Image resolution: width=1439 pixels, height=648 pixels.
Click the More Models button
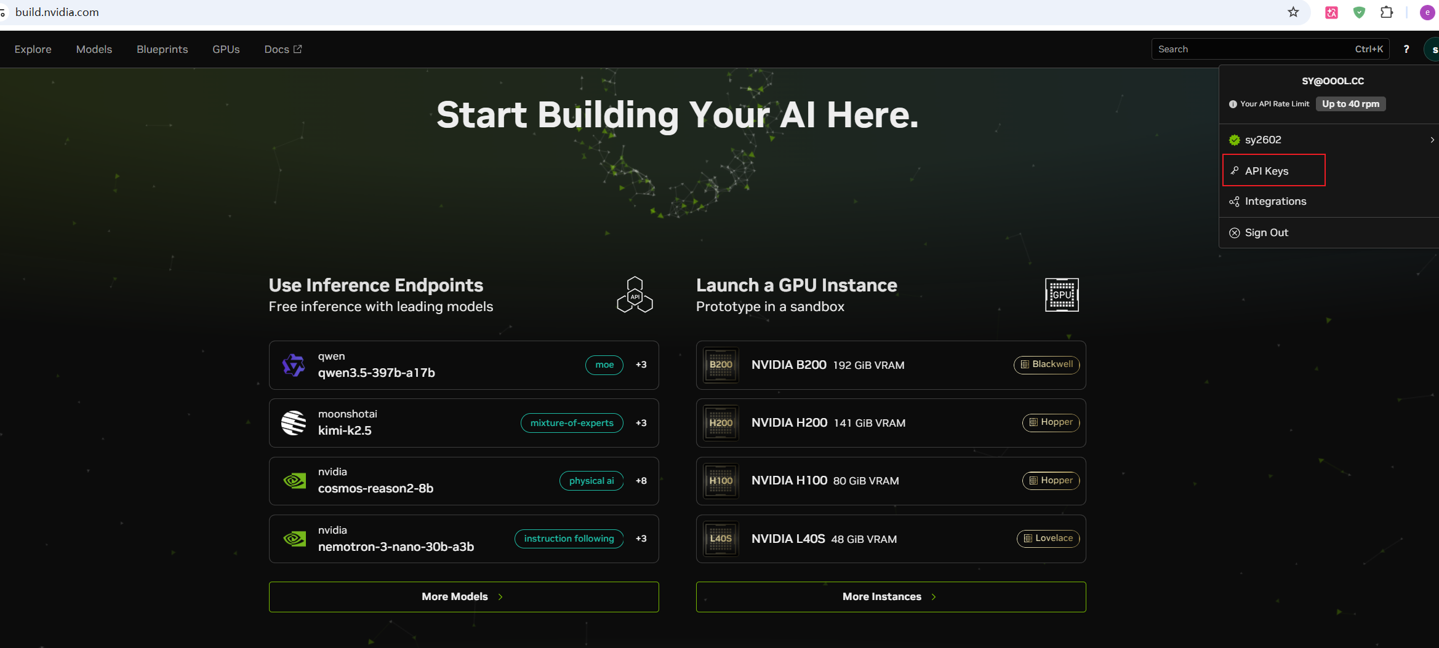(463, 597)
